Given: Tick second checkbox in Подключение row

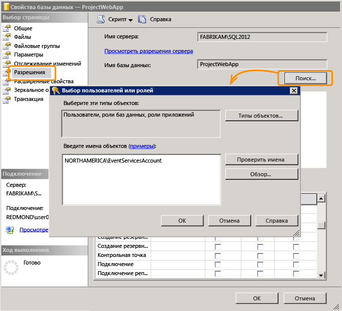Looking at the screenshot, I should coord(260,265).
